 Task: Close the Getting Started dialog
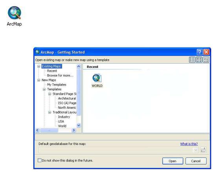(x=206, y=52)
